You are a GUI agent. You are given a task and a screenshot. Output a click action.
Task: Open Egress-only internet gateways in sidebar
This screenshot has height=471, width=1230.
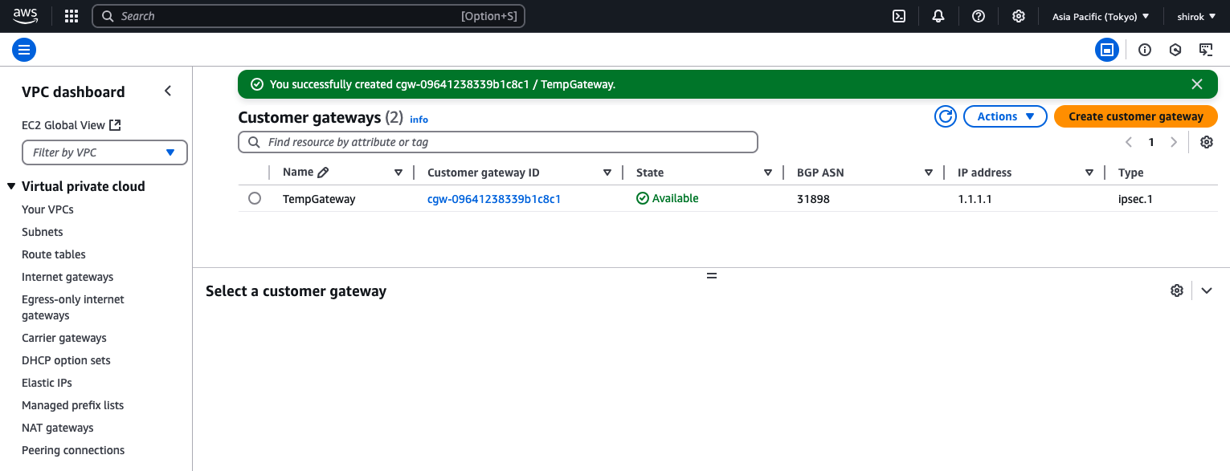click(73, 307)
